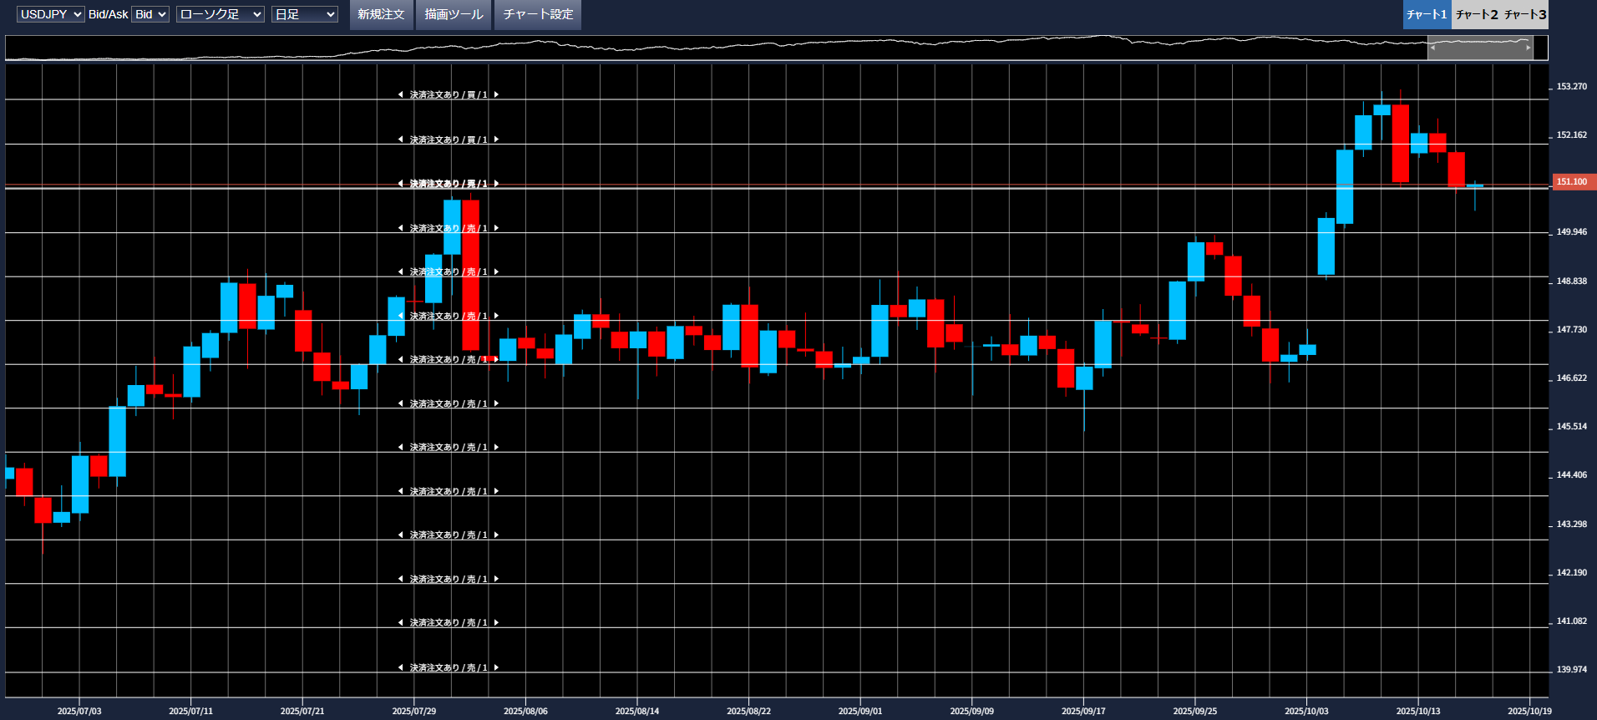Switch to the チャート2 tab
This screenshot has width=1597, height=720.
(x=1476, y=14)
